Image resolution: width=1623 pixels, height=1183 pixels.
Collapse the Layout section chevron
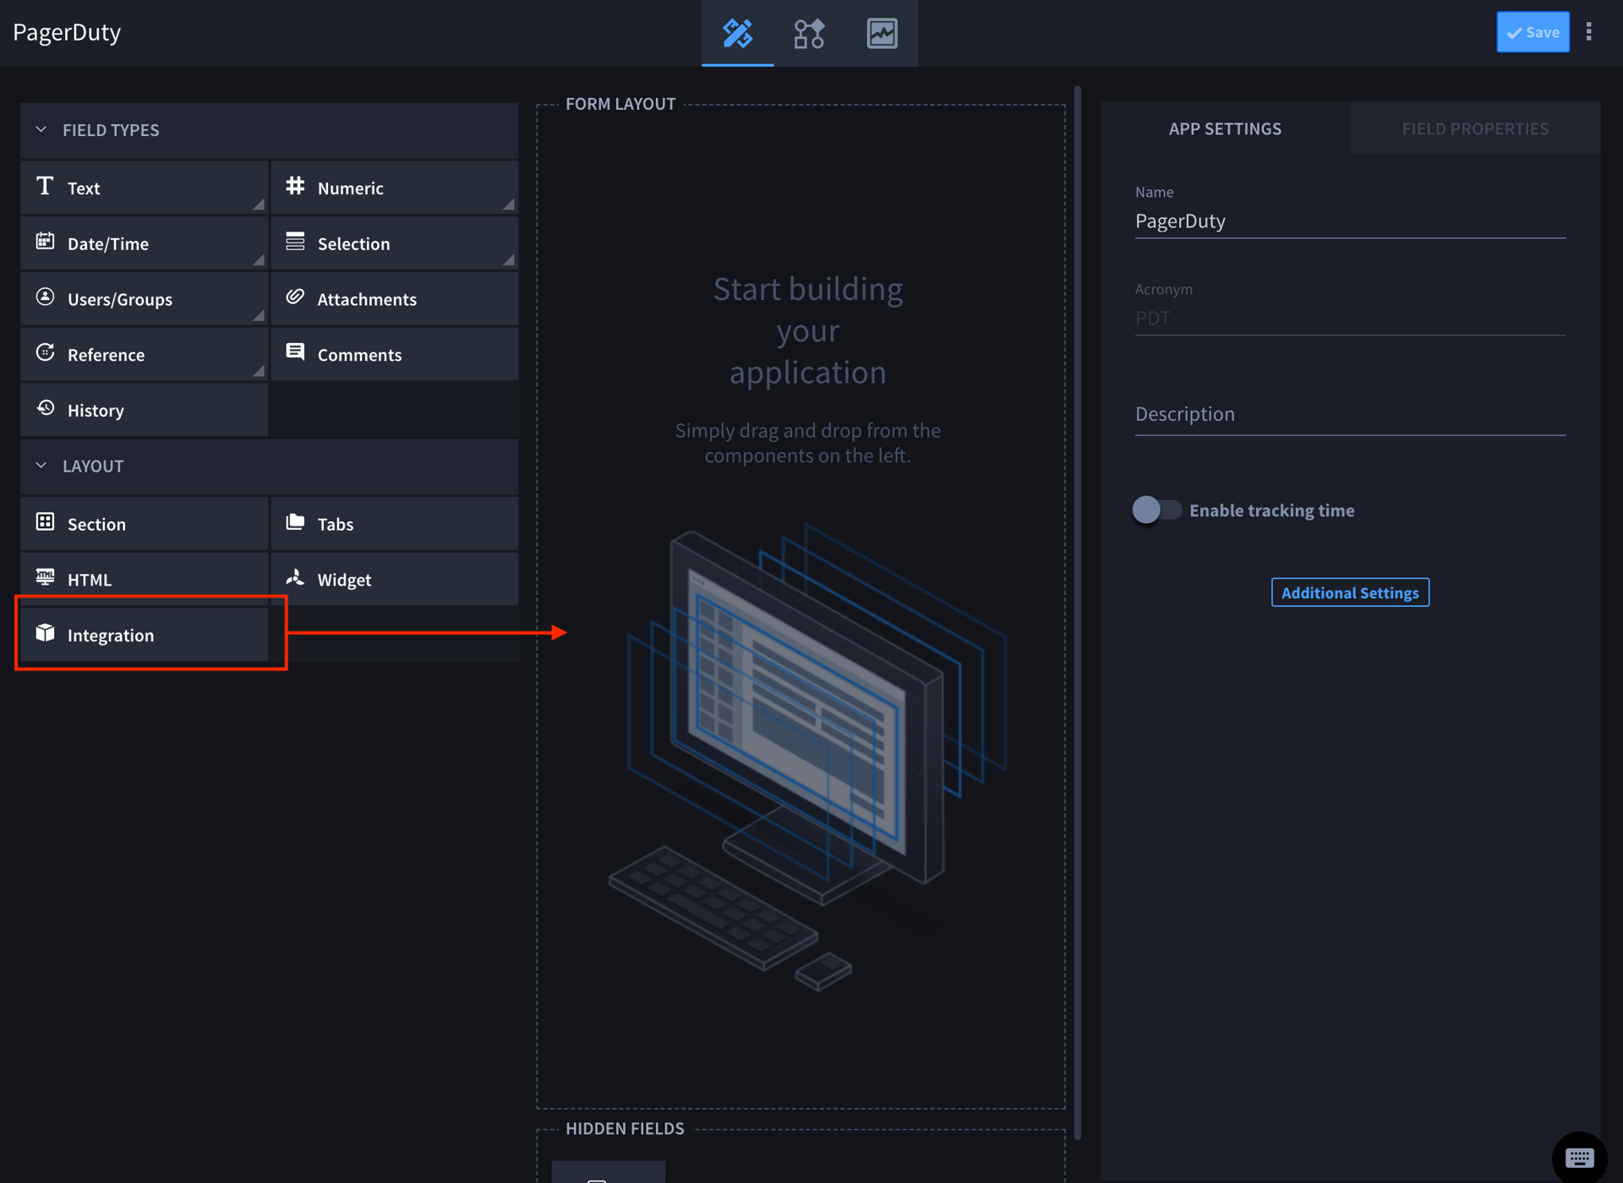pyautogui.click(x=41, y=466)
